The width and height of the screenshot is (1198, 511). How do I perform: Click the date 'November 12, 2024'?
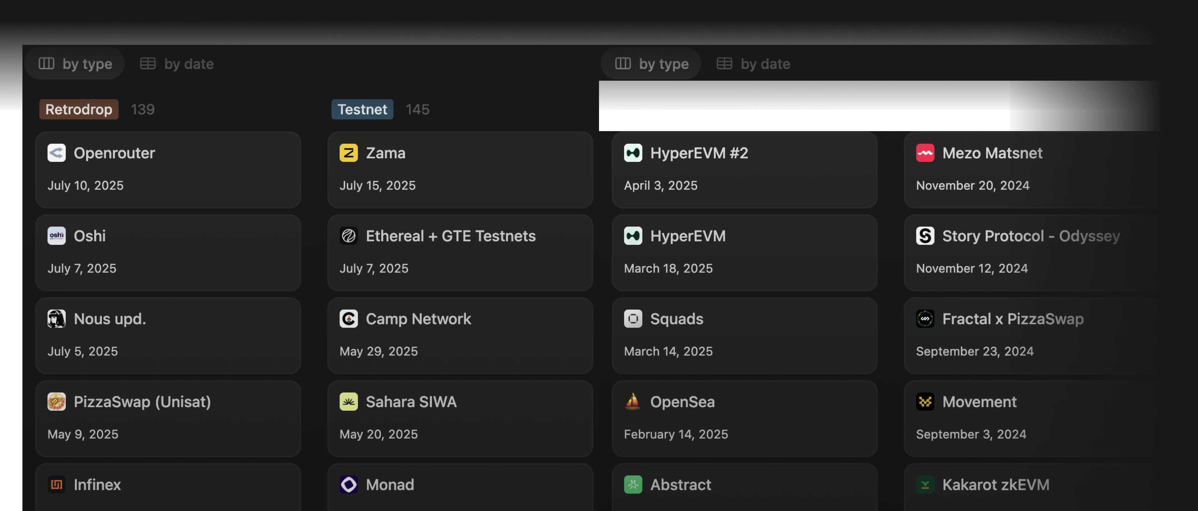click(x=972, y=268)
